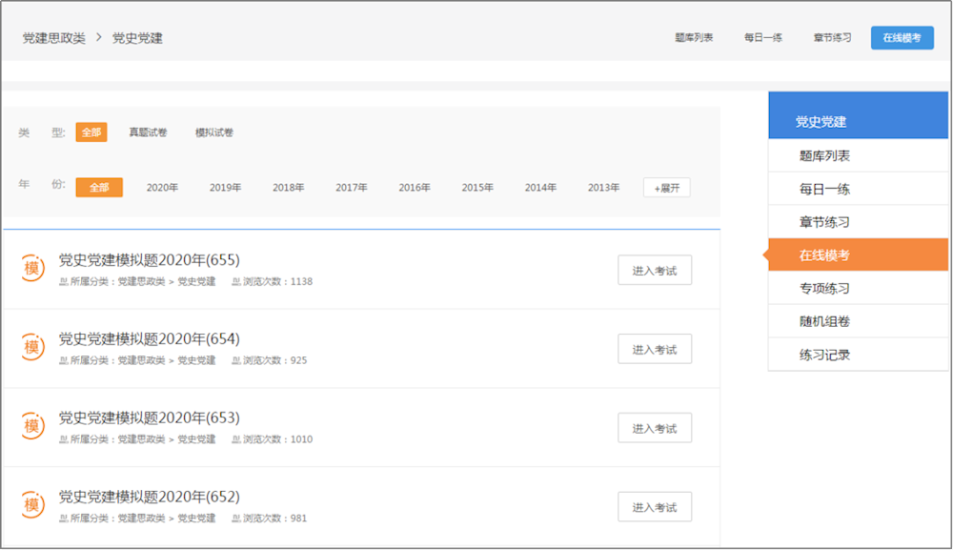Filter exams by year 2020年
Viewport: 953px width, 550px height.
click(162, 188)
